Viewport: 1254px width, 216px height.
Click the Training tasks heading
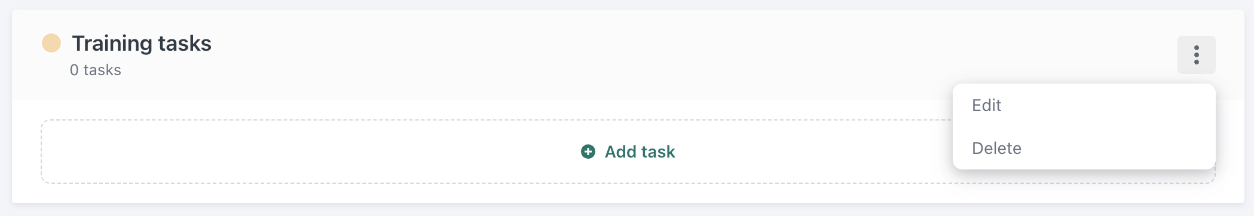tap(142, 44)
